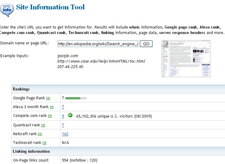Image resolution: width=225 pixels, height=164 pixels.
Task: Click the Linking information section header
Action: [x=118, y=151]
